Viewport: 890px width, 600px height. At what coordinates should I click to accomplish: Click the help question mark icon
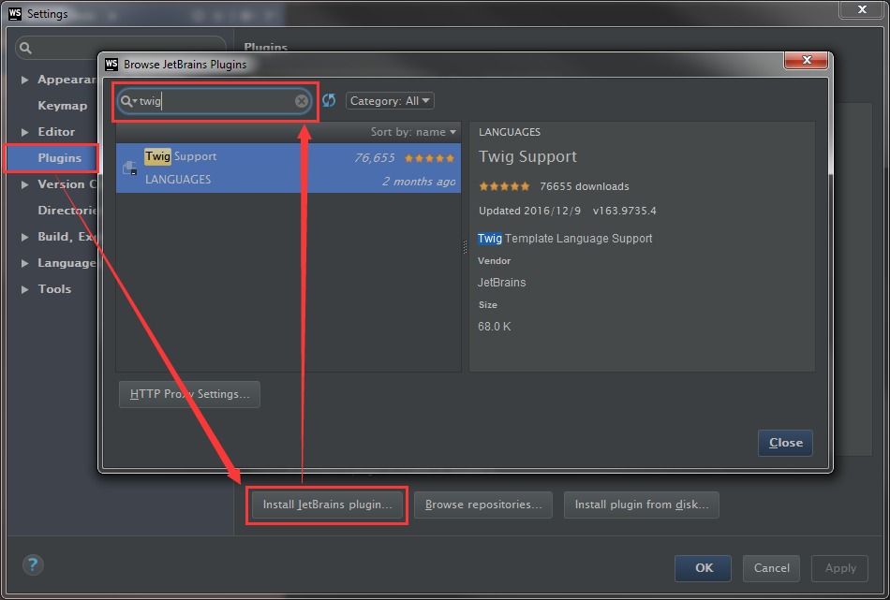(33, 564)
